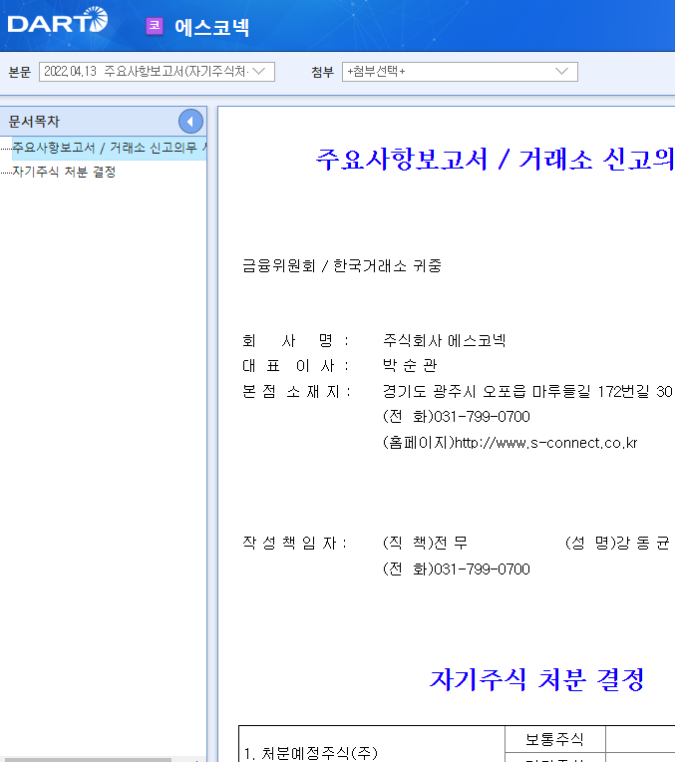Image resolution: width=675 pixels, height=762 pixels.
Task: Click (직 책)전 무 position text
Action: (425, 543)
